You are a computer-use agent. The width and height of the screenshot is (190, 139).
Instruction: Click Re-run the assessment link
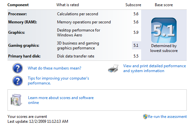point(167,117)
